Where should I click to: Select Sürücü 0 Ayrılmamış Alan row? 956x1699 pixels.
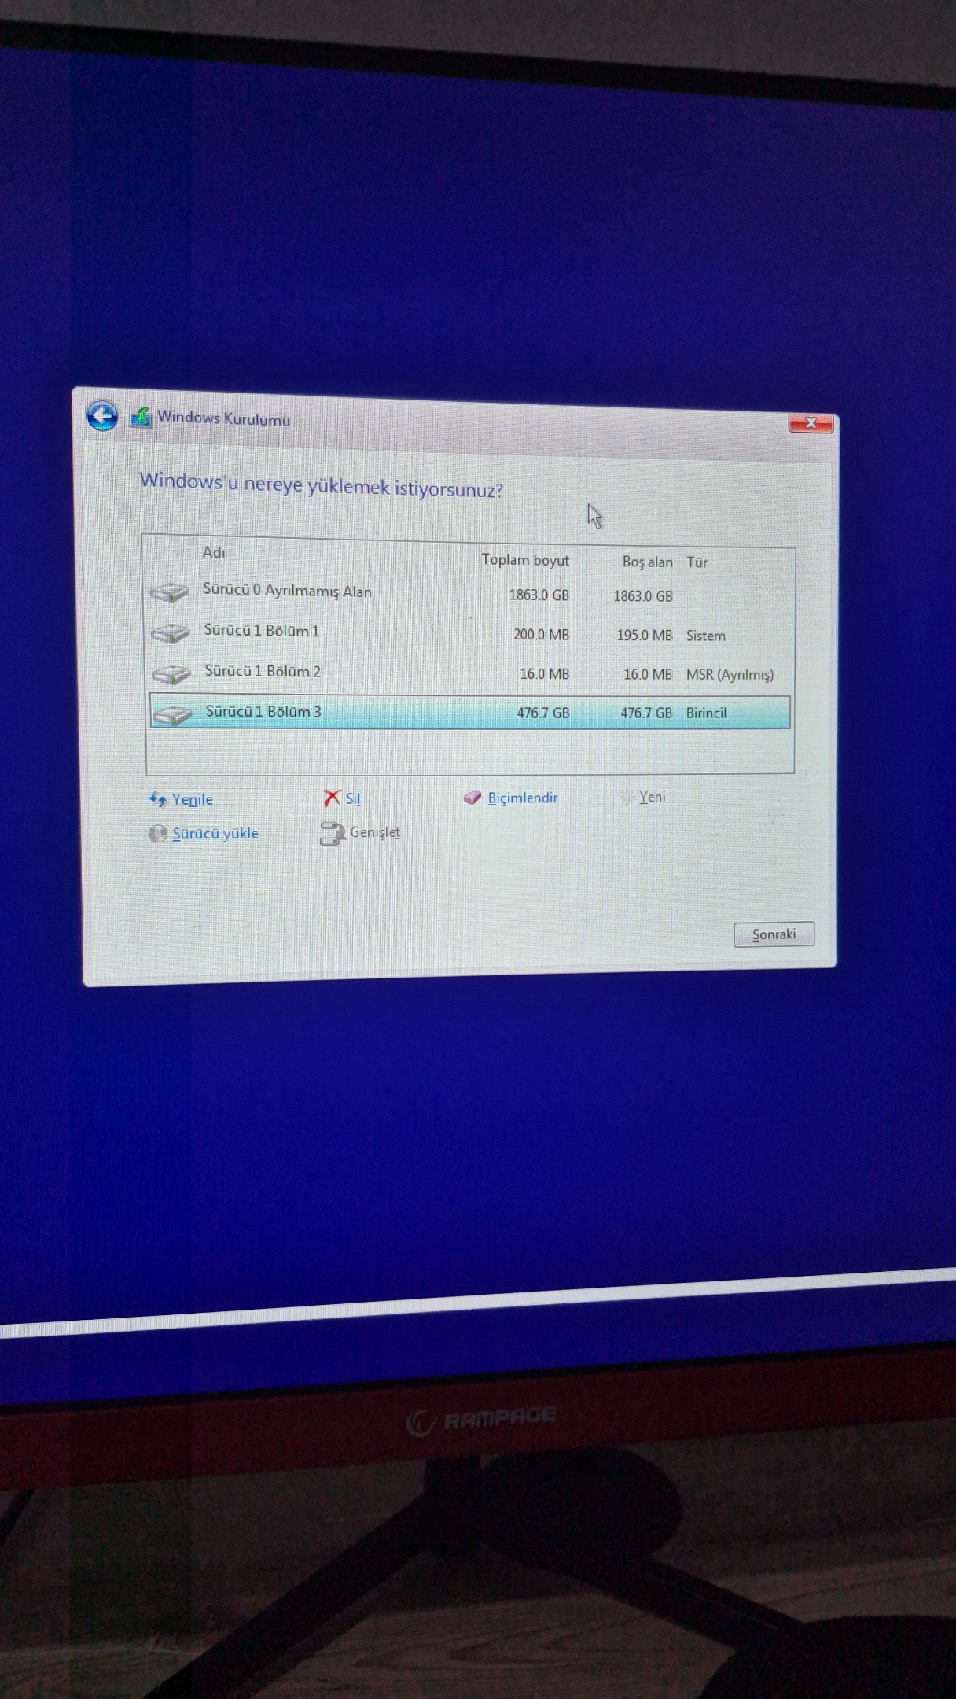point(470,593)
